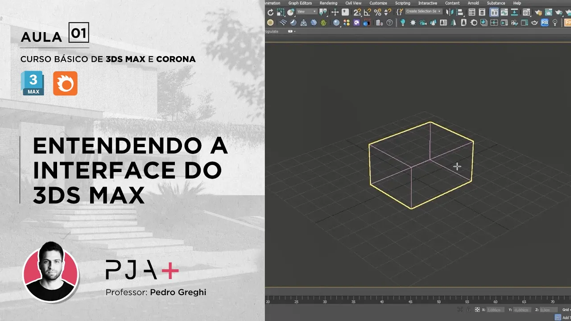The width and height of the screenshot is (571, 321).
Task: Click the half-shaded sphere icon
Action: [x=293, y=23]
